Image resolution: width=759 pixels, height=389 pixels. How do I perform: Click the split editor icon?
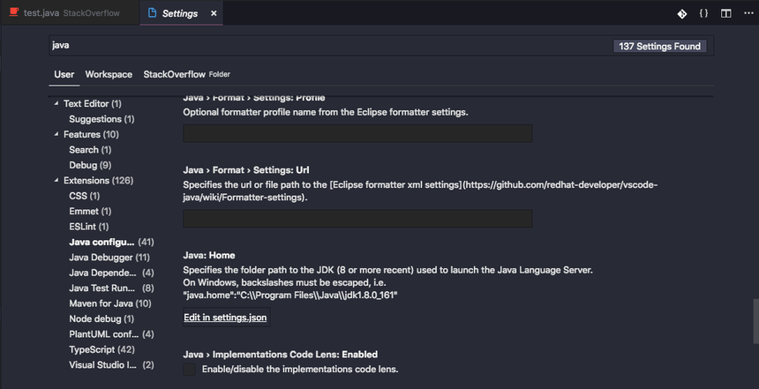pos(725,14)
